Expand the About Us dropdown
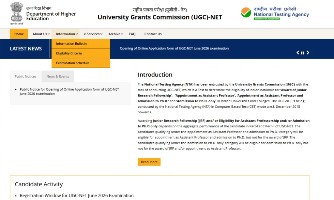Image resolution: width=334 pixels, height=200 pixels. [x=40, y=34]
